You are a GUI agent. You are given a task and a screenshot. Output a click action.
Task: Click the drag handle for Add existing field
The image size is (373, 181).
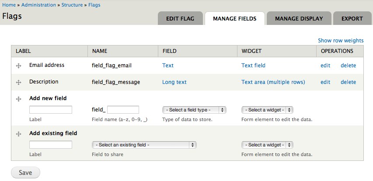[x=18, y=134]
